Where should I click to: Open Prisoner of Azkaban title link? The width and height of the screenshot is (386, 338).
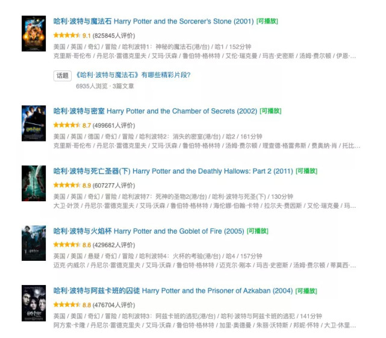click(x=173, y=290)
